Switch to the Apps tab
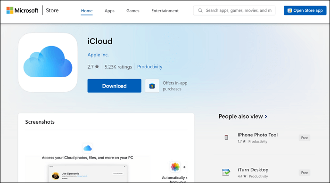Viewport: 330px width, 183px height. pyautogui.click(x=109, y=11)
